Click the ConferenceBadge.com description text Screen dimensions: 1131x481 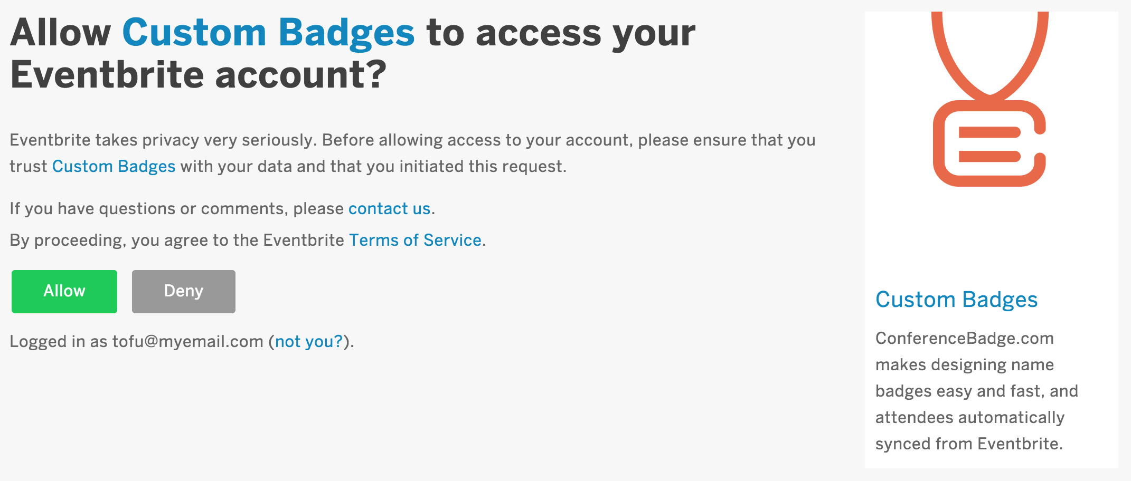click(964, 339)
